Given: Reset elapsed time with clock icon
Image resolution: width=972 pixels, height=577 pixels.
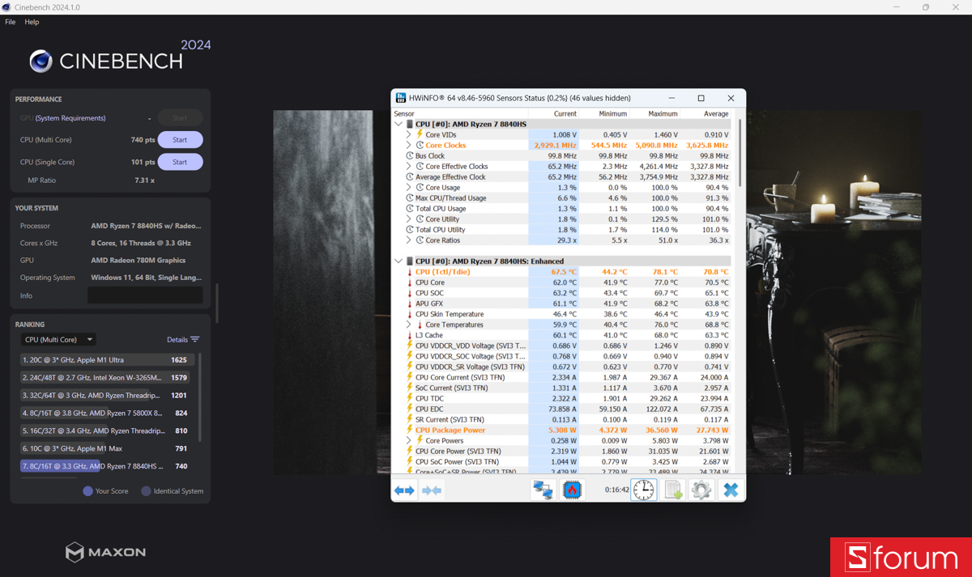Looking at the screenshot, I should tap(644, 490).
